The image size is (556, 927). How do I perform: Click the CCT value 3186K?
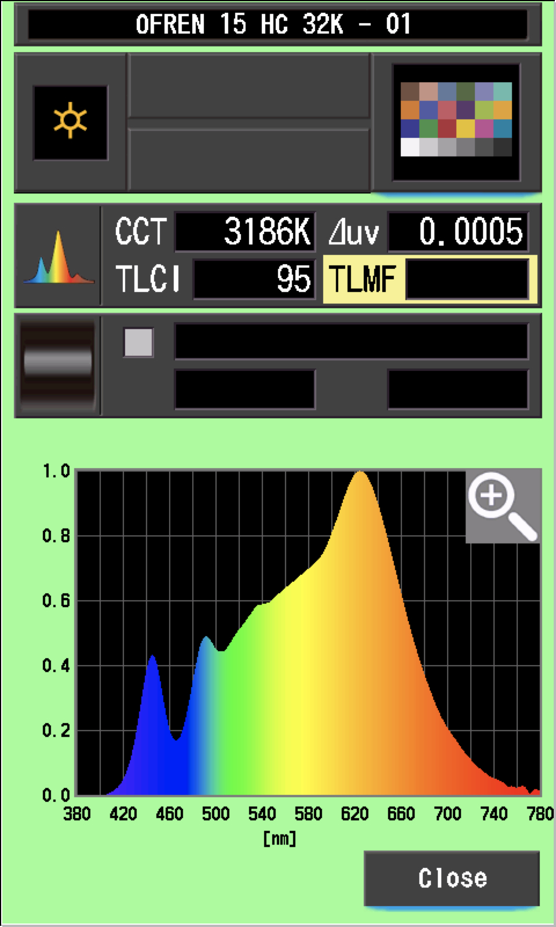[245, 232]
